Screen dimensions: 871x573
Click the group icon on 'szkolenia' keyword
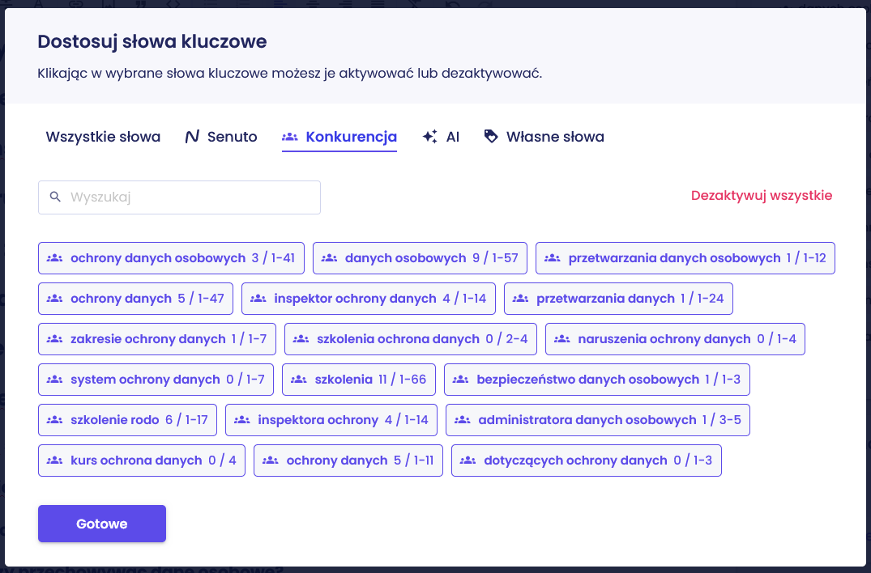click(x=299, y=380)
